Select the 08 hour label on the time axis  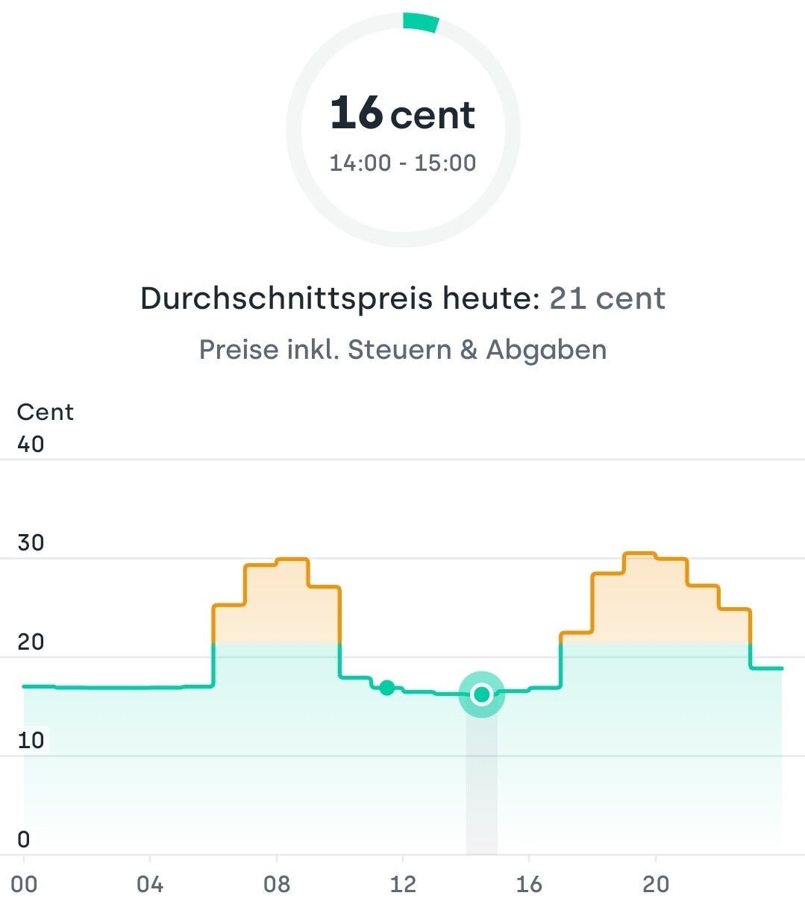[277, 885]
